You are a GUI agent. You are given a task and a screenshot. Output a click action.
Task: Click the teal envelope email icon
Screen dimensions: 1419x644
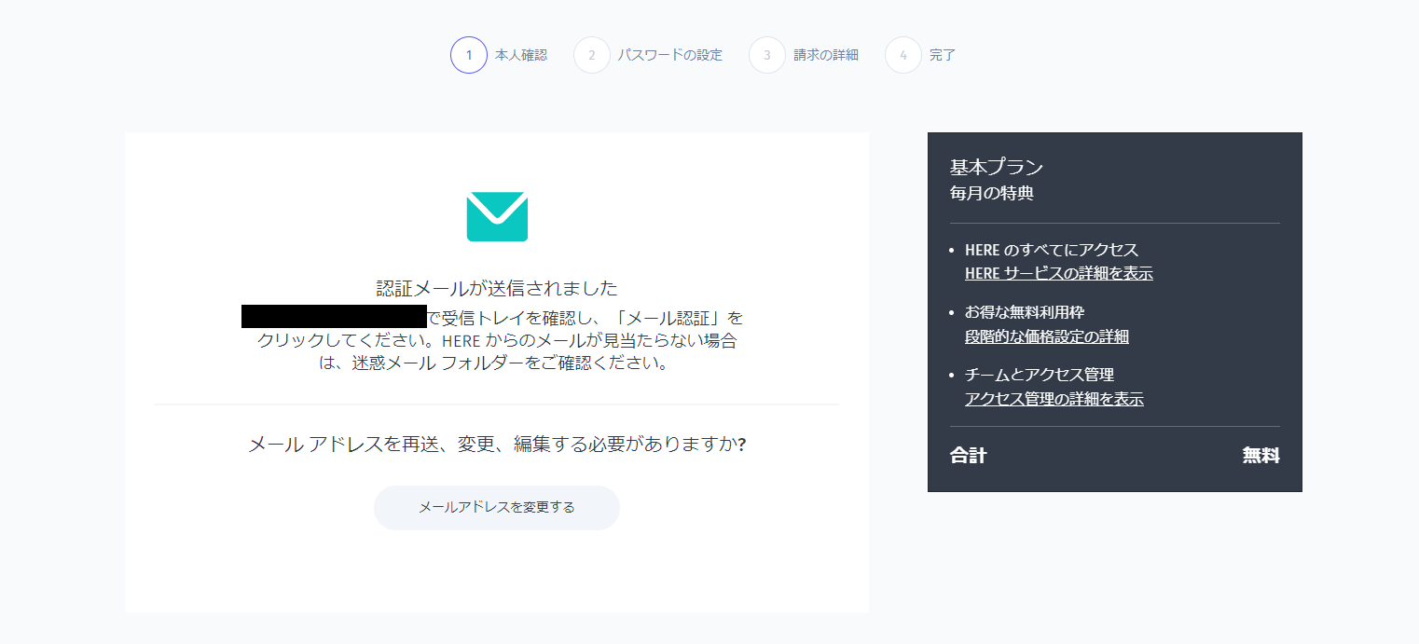tap(496, 216)
